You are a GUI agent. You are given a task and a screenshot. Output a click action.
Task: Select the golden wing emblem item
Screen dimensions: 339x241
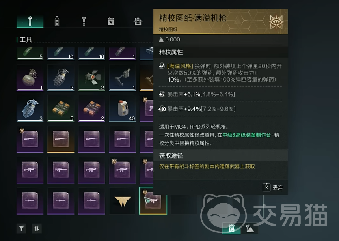[x=122, y=201]
